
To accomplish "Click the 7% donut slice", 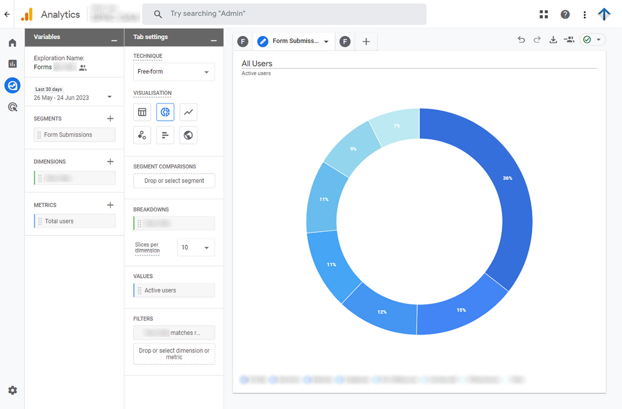I will click(x=397, y=126).
